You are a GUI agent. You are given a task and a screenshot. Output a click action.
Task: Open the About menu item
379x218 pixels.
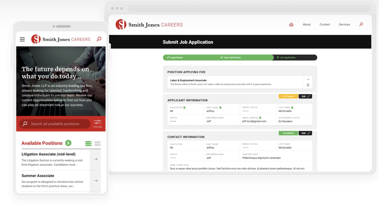307,24
